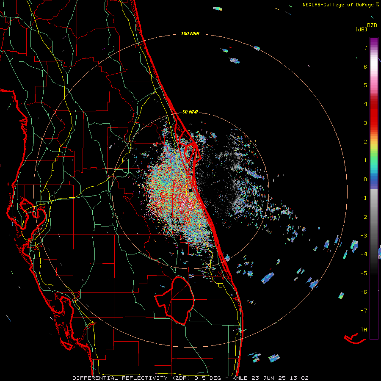Screen dimensions: 381x381
Task: Click the 4 value on the color scale
Action: (365, 104)
